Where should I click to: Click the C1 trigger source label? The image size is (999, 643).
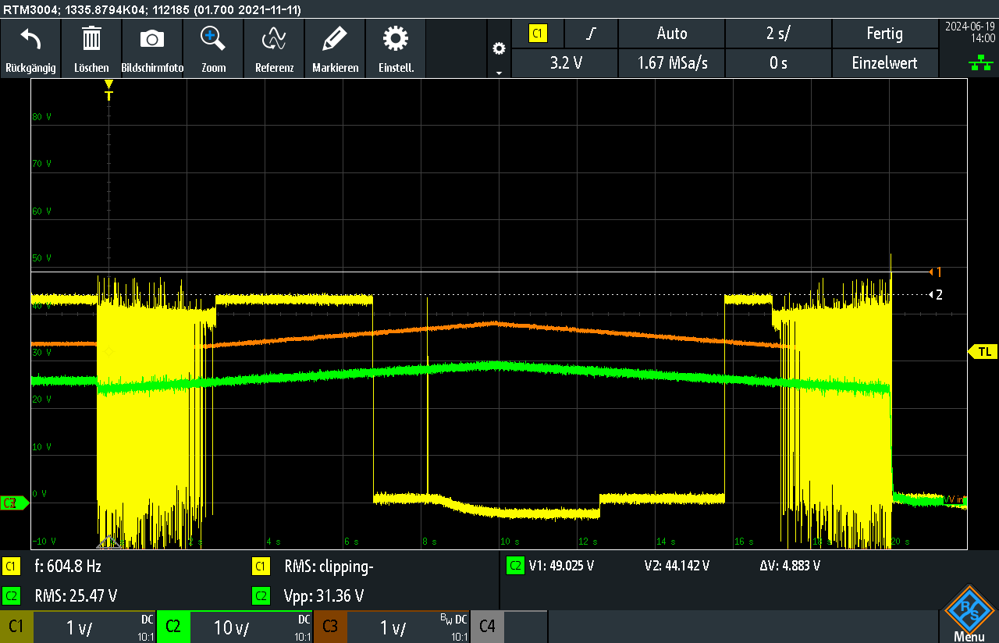pos(538,34)
